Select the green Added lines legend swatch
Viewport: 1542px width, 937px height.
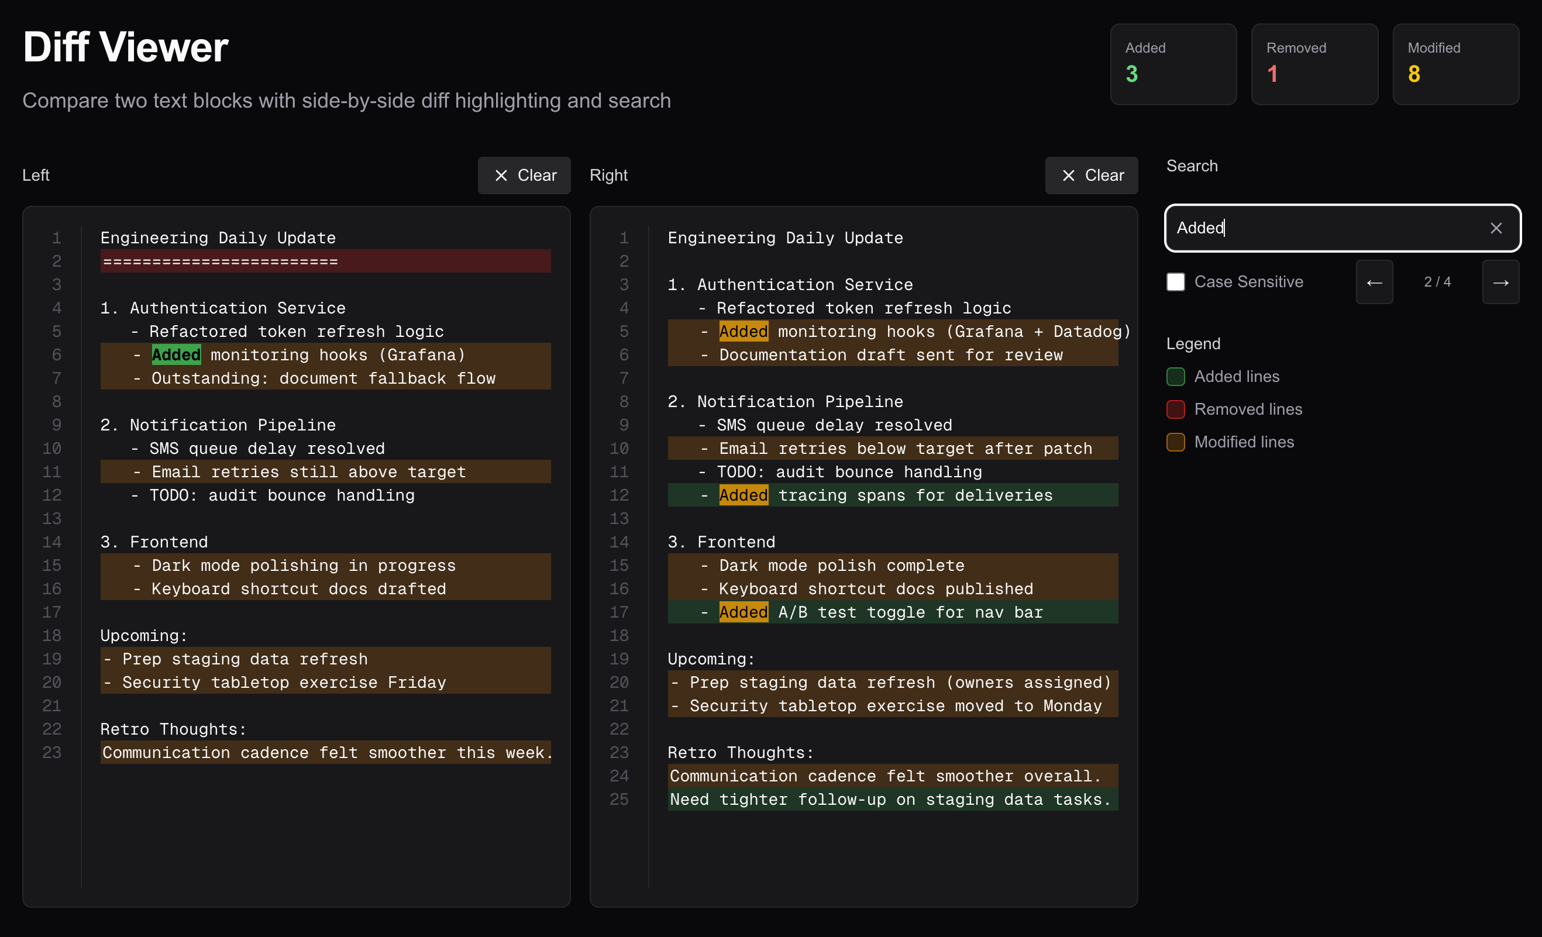point(1175,376)
